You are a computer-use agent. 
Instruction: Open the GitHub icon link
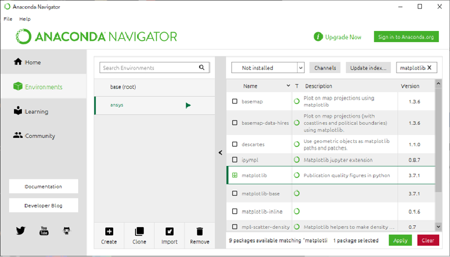(66, 231)
